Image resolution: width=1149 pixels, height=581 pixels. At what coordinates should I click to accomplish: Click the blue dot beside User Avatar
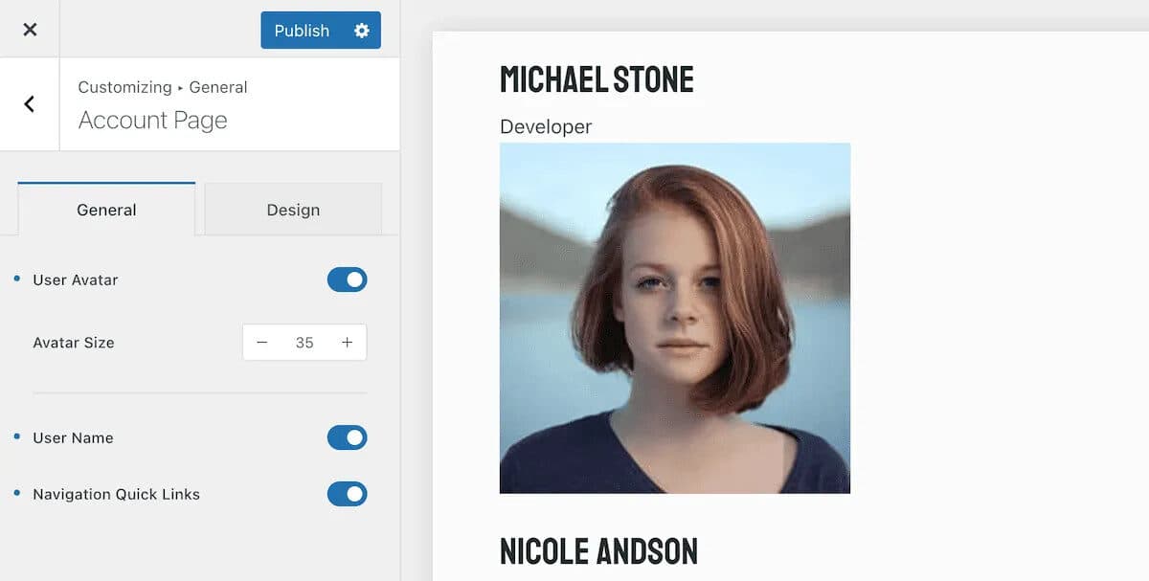(17, 279)
